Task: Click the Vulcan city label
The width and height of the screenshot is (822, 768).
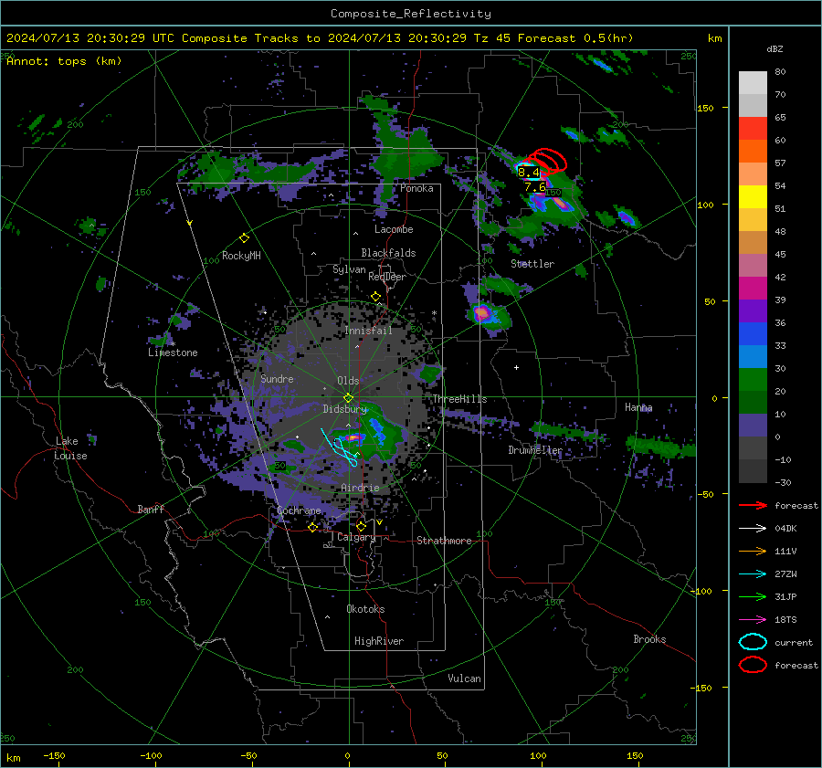Action: tap(465, 679)
